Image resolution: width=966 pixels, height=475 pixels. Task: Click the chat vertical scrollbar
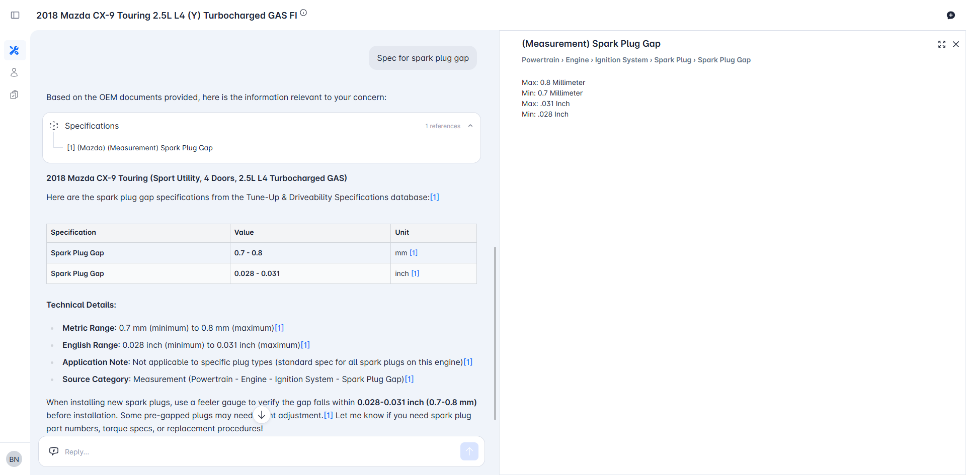495,332
